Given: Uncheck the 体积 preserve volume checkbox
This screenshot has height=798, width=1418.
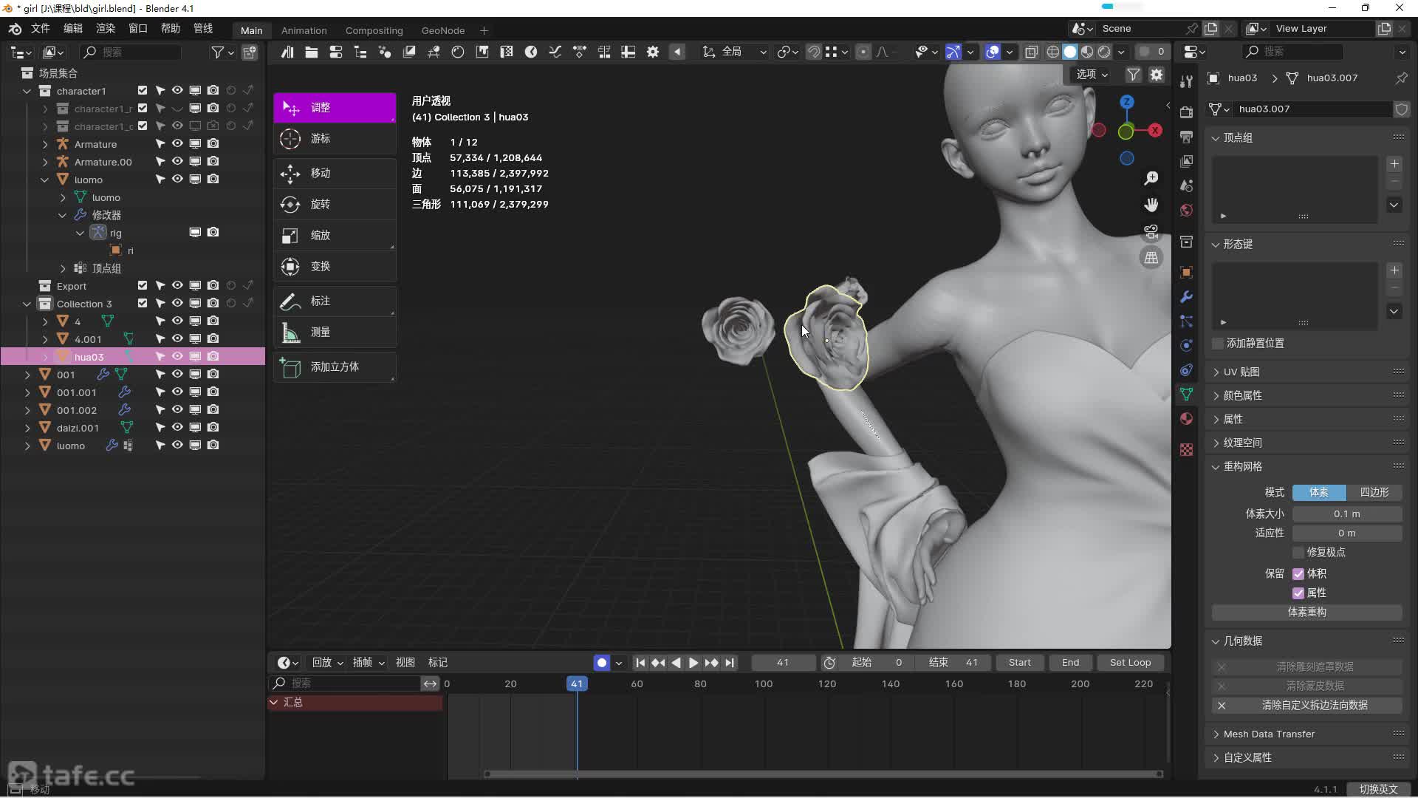Looking at the screenshot, I should pyautogui.click(x=1298, y=573).
